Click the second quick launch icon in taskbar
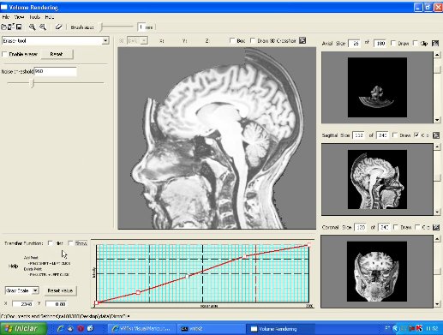 70,328
